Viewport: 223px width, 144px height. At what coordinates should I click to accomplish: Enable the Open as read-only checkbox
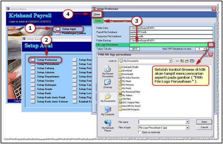point(139,132)
